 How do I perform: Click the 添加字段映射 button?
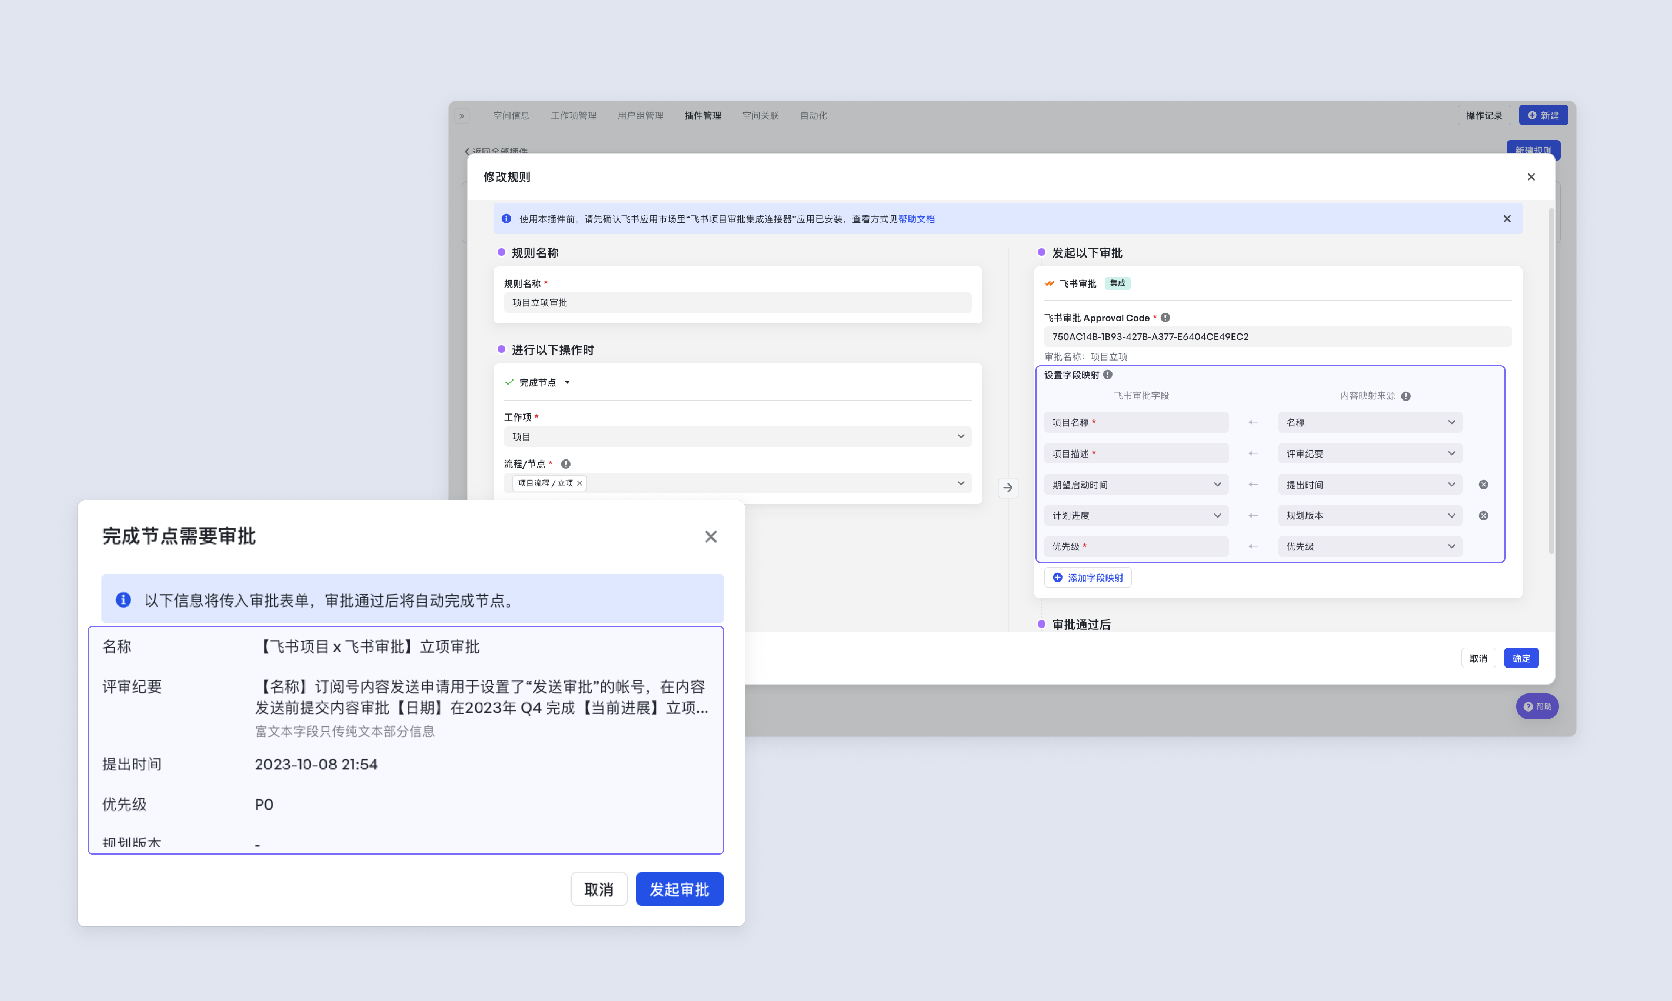point(1088,577)
